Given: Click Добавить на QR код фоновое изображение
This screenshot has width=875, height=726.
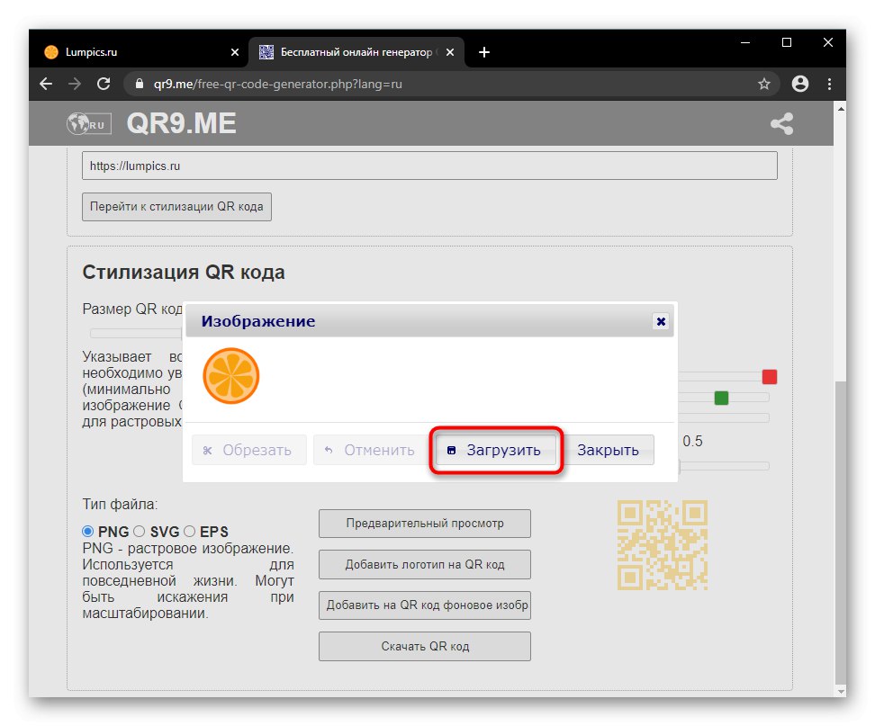Looking at the screenshot, I should click(x=425, y=605).
